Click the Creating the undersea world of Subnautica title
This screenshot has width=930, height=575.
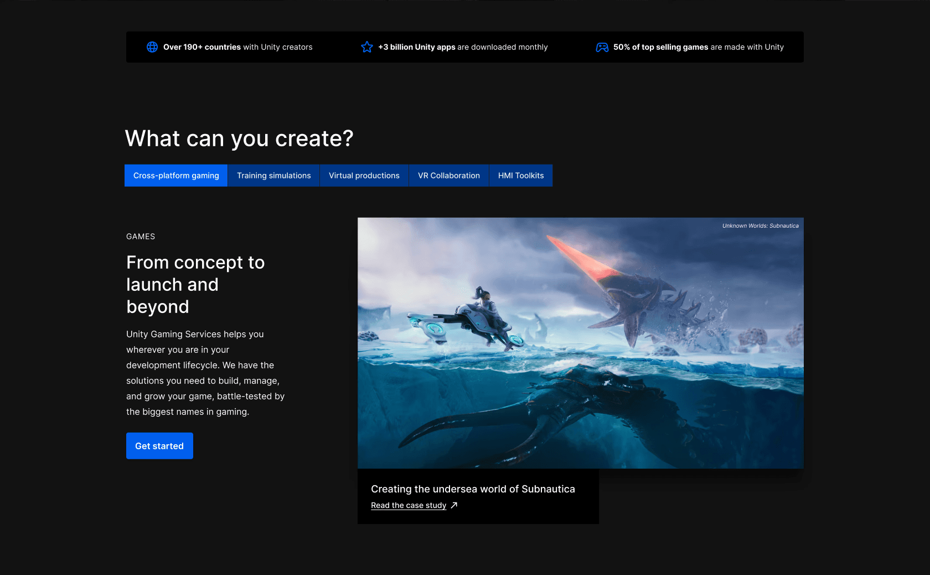(473, 489)
